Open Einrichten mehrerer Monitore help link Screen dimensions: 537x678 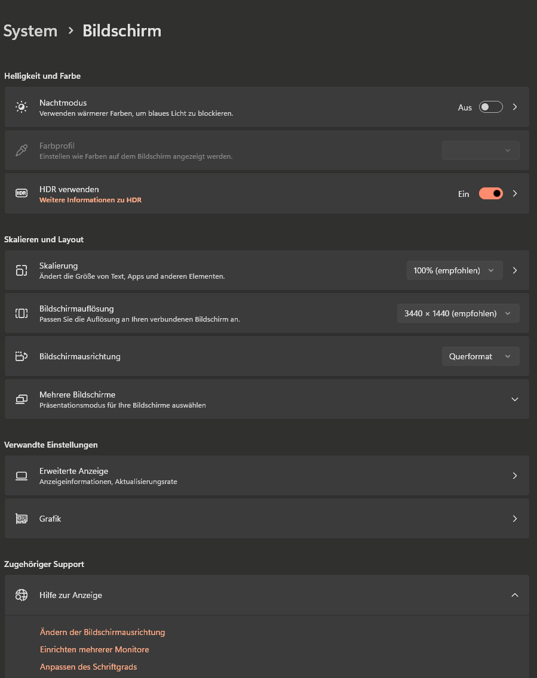click(94, 649)
